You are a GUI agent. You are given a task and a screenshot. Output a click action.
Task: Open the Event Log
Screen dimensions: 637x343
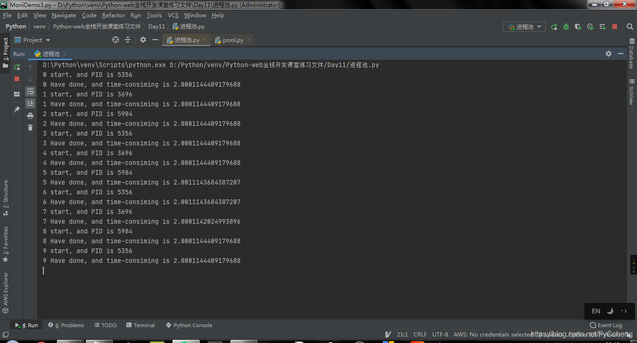(606, 325)
